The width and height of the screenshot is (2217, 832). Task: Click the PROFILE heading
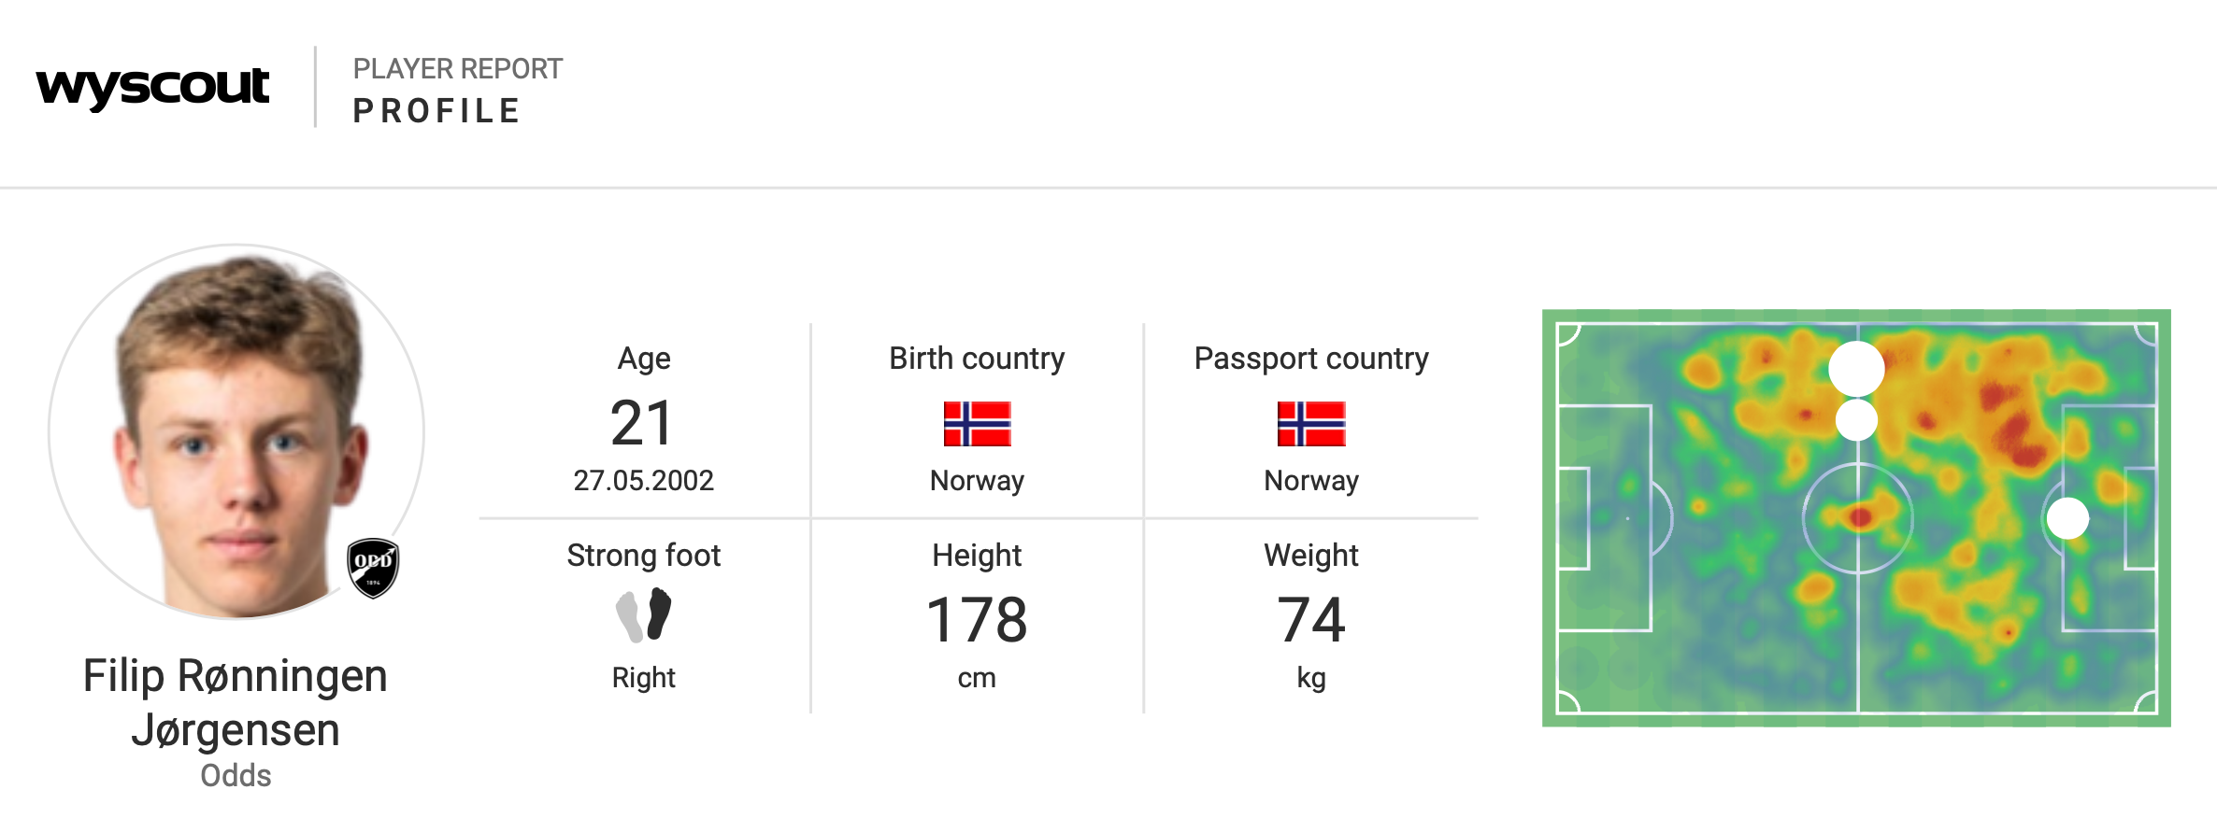[x=436, y=111]
